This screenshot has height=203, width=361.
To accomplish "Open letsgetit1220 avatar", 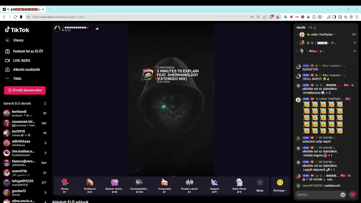I will (6, 182).
